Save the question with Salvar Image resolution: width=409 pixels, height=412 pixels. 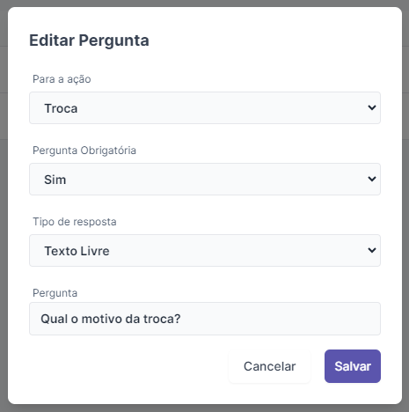(x=353, y=366)
